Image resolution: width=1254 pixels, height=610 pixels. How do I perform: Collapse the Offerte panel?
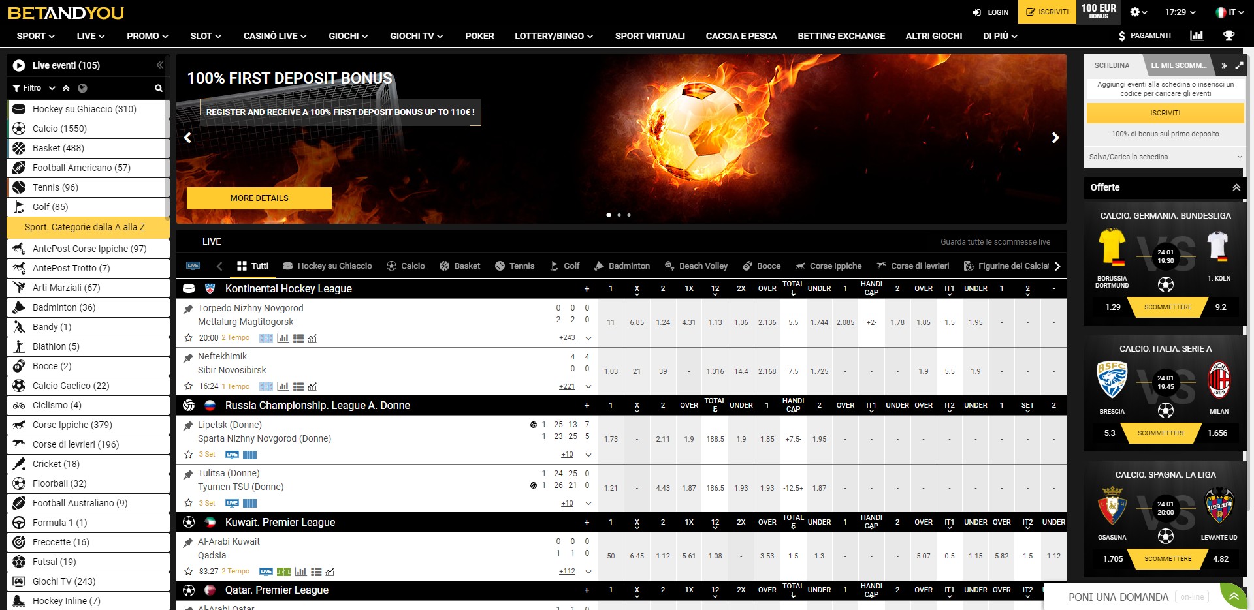click(1236, 187)
